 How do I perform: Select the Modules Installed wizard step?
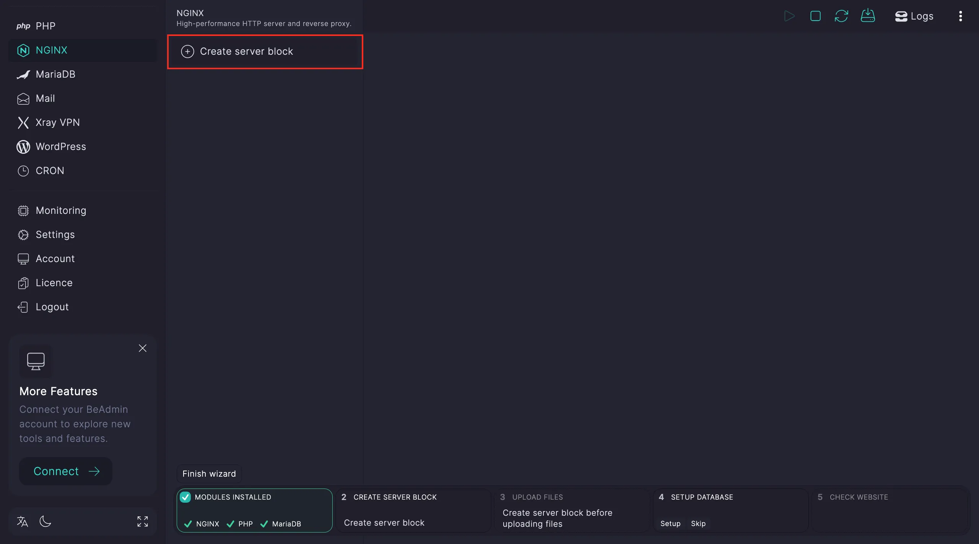[x=255, y=510]
